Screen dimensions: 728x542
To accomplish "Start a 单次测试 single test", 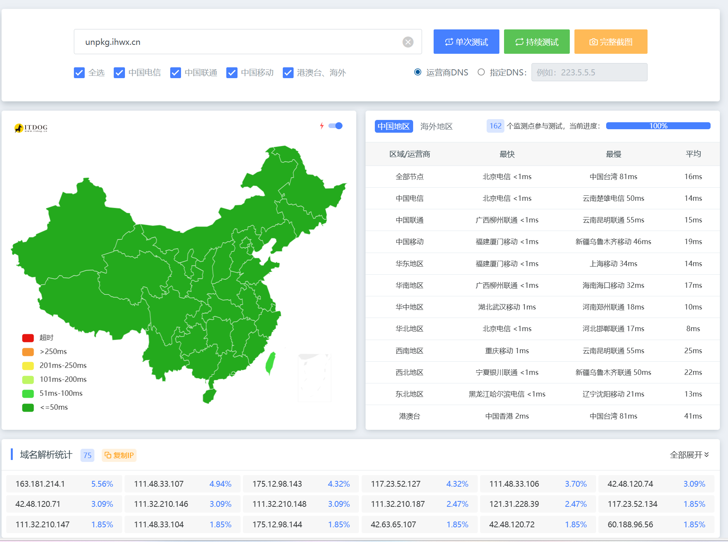I will (x=466, y=42).
